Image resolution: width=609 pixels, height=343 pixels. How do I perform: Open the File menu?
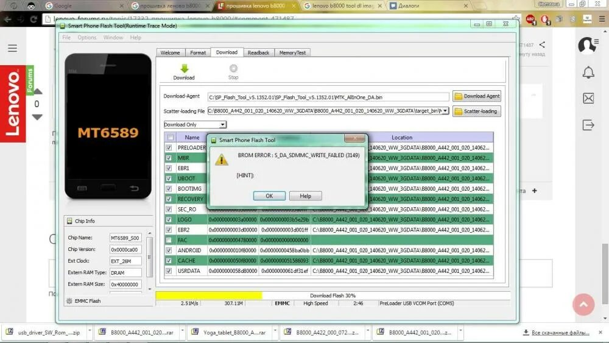point(66,37)
